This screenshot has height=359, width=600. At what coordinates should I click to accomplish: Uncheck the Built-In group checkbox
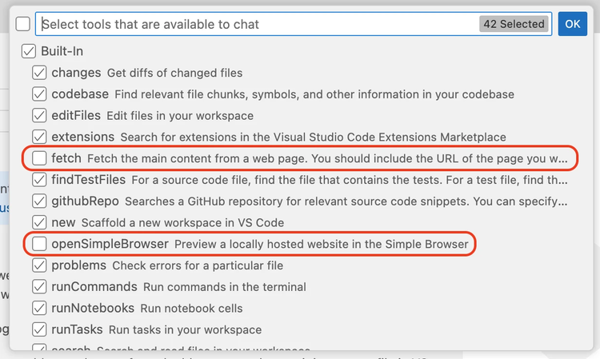tap(29, 51)
